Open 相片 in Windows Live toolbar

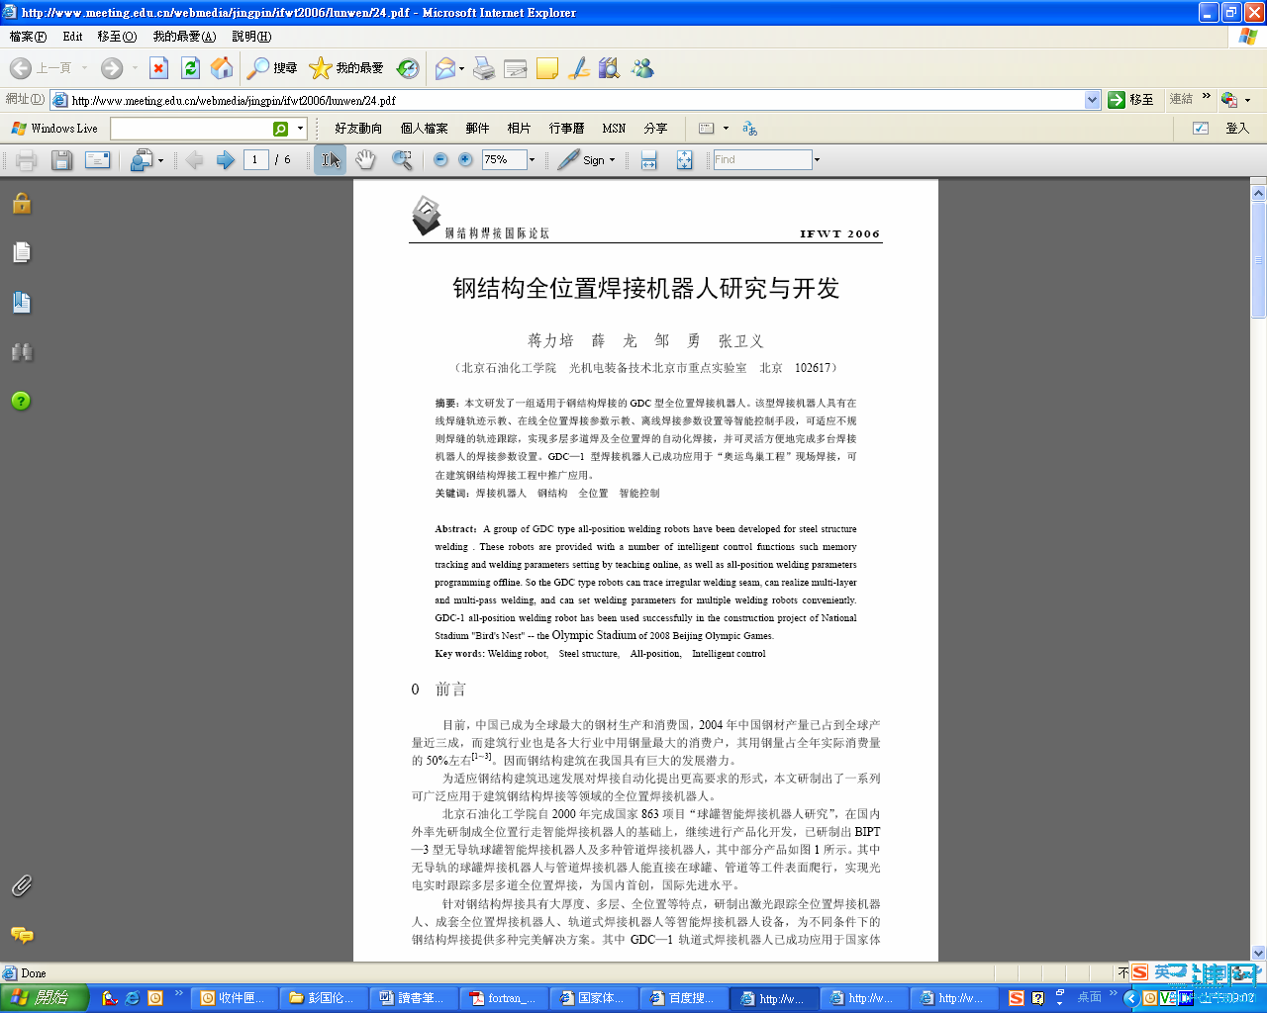point(519,129)
